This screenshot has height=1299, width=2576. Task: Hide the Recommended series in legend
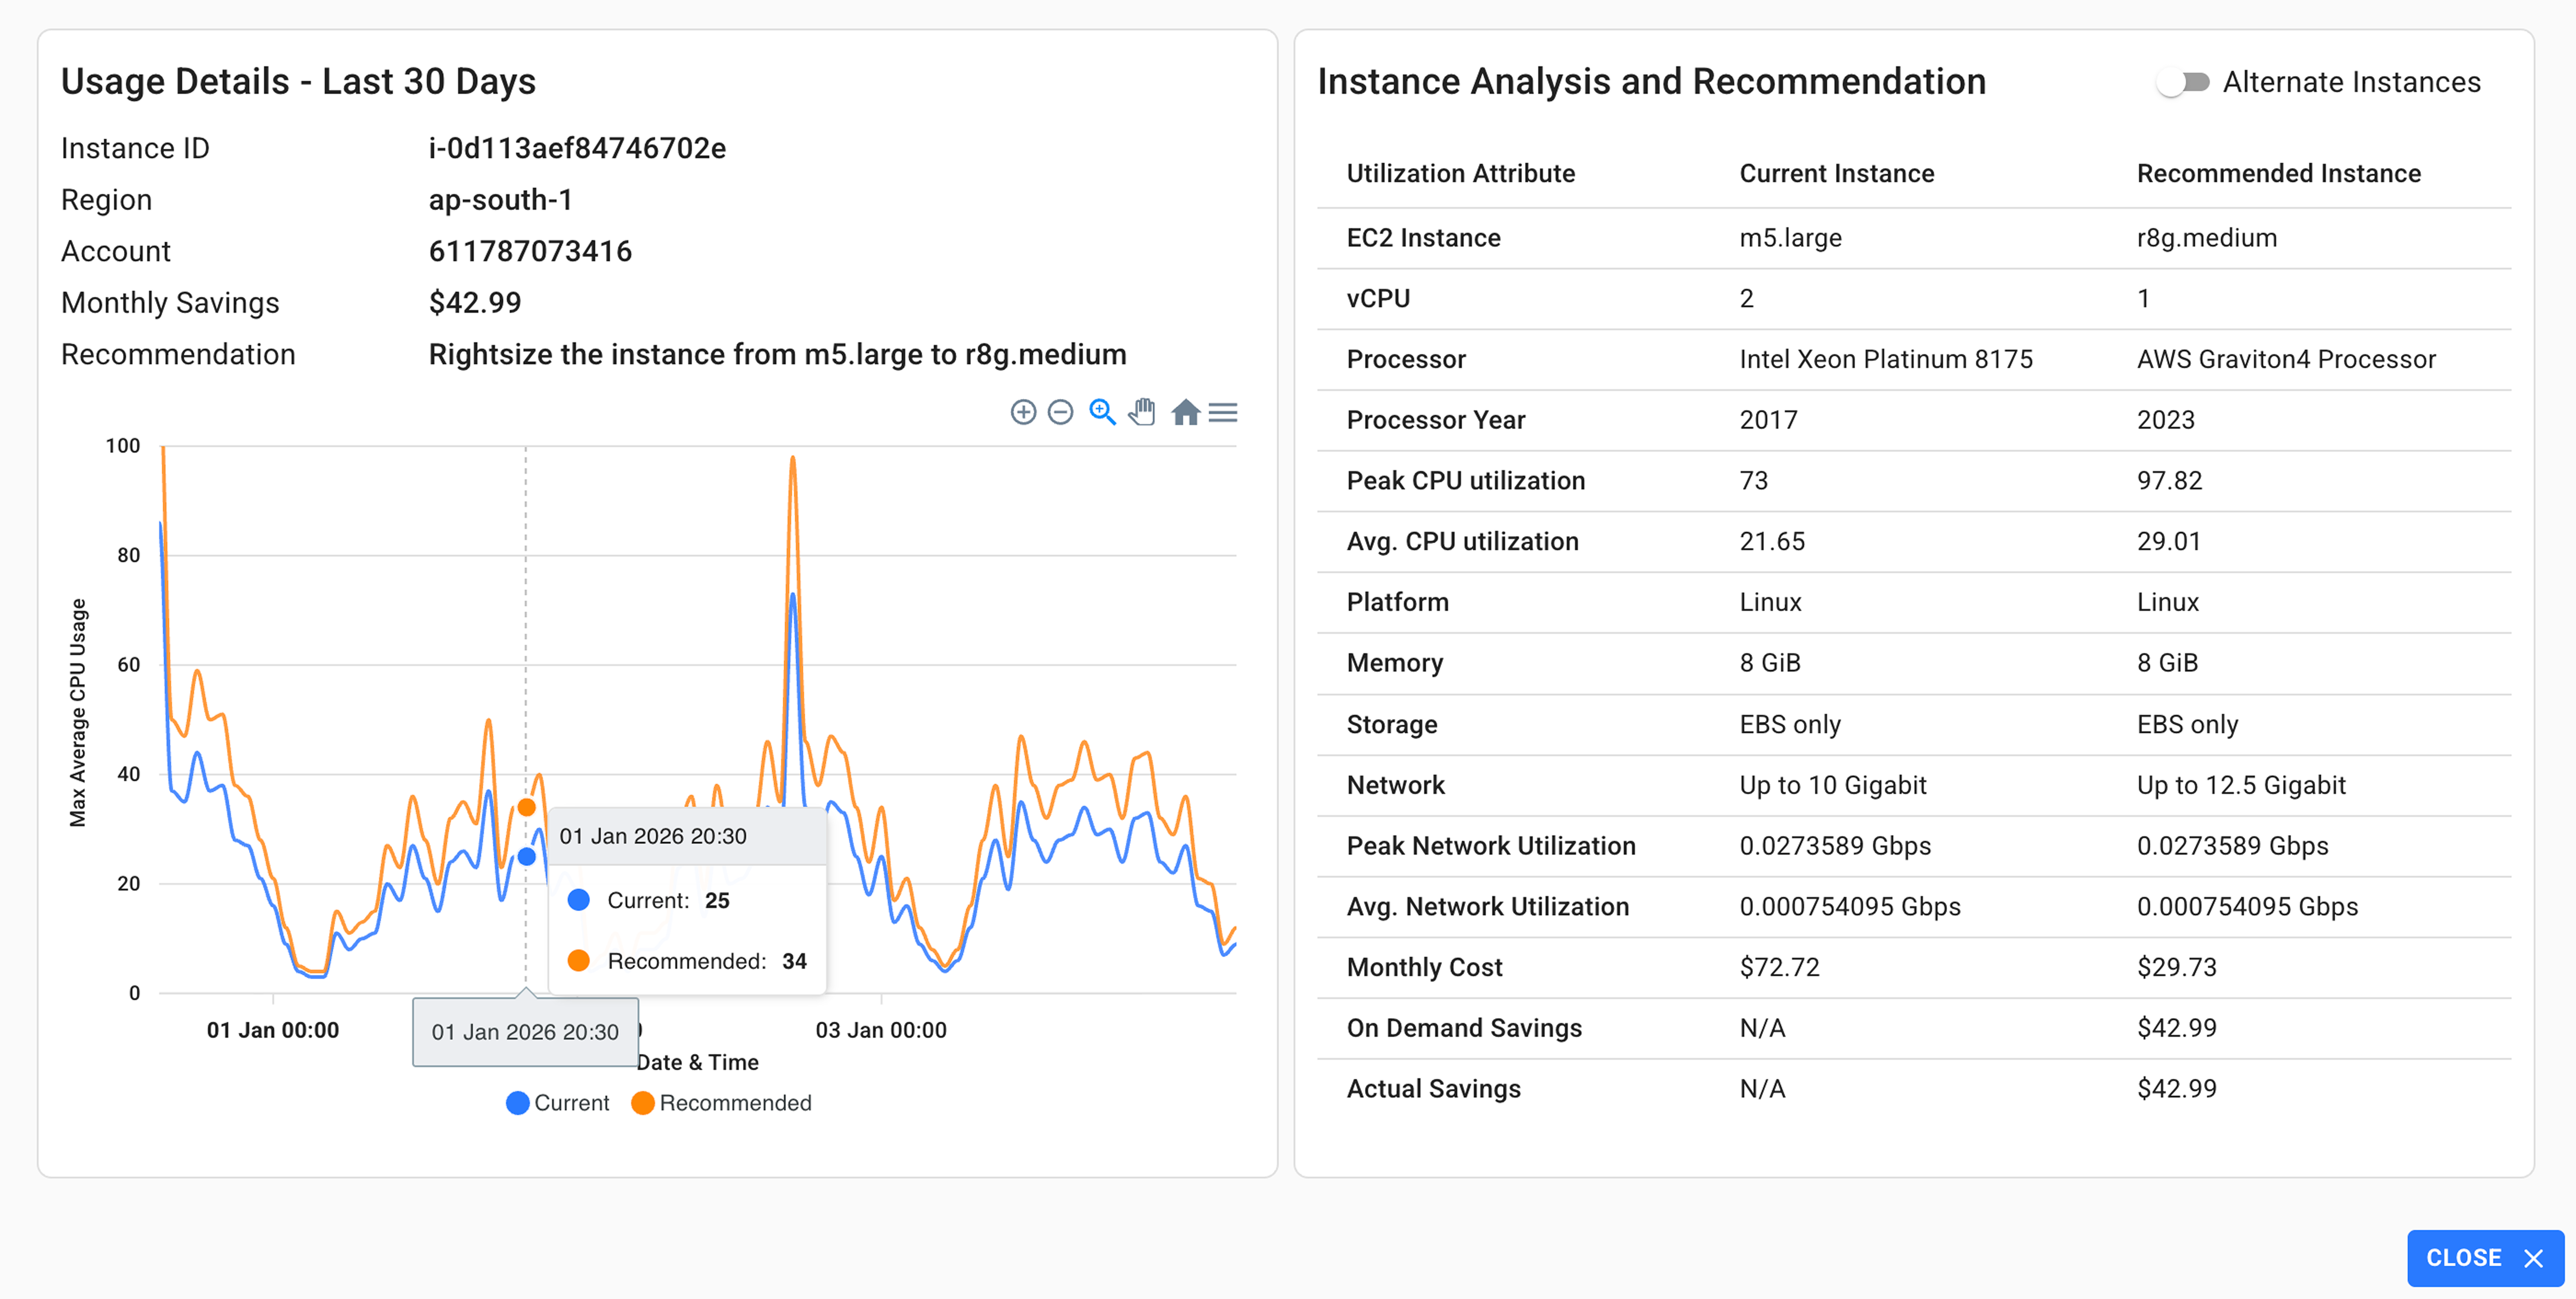pyautogui.click(x=735, y=1102)
